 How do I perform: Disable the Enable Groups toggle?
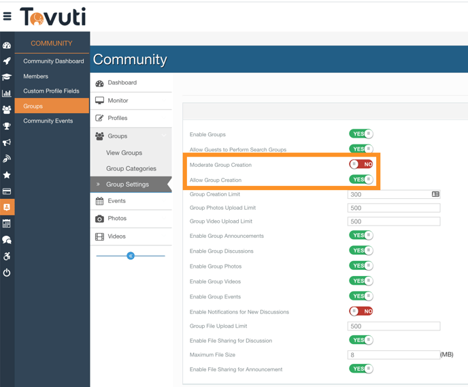tap(361, 134)
